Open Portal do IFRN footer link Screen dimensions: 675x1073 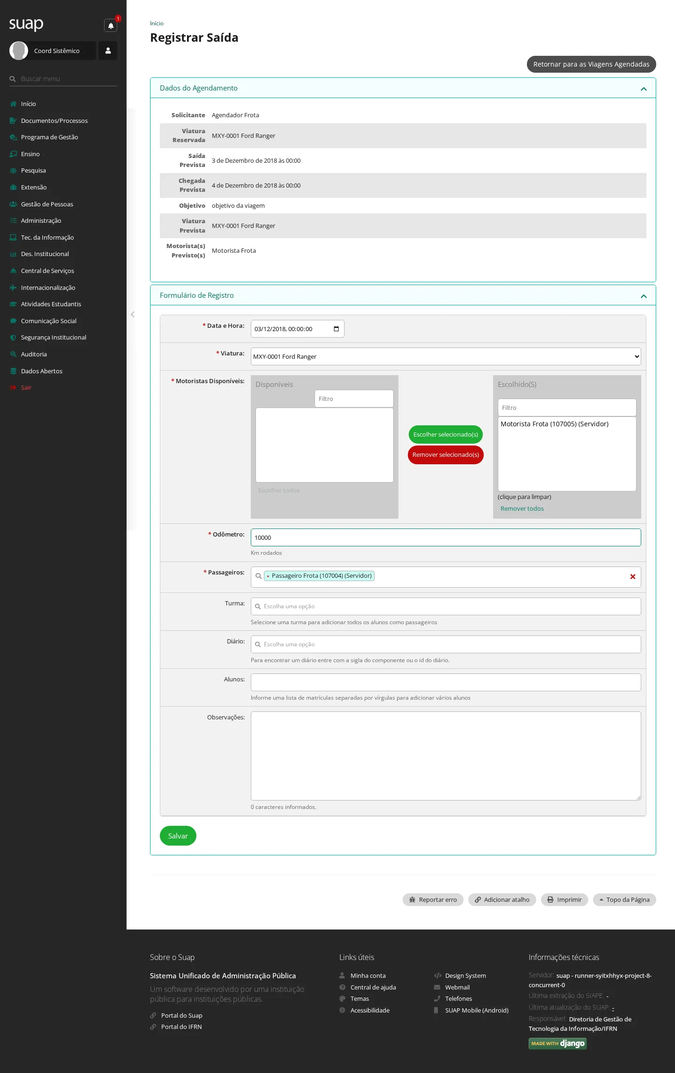point(181,1027)
